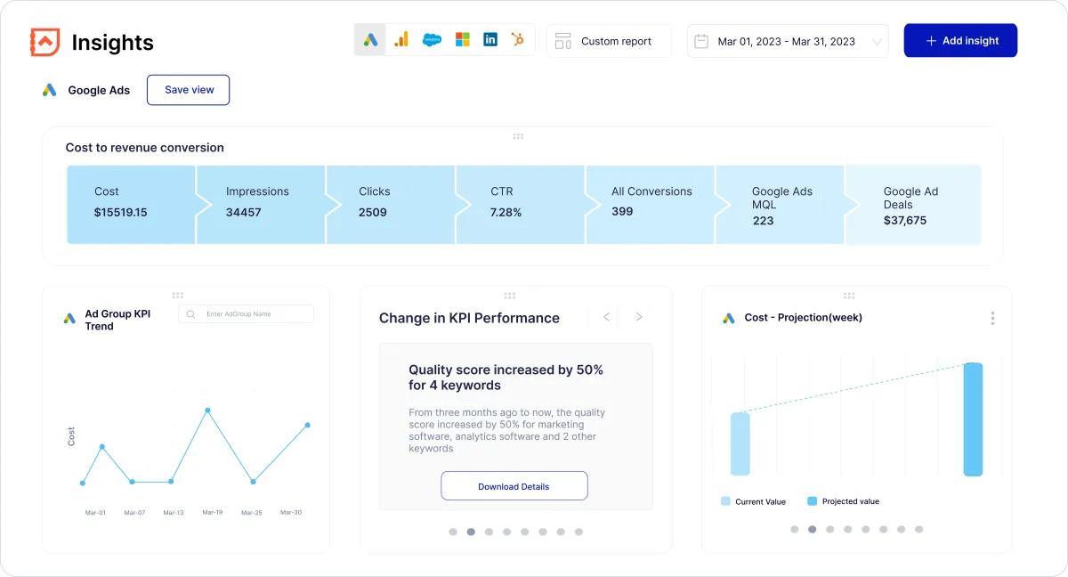1068x577 pixels.
Task: Click the 'Cost - Projection(week)' title
Action: 804,318
